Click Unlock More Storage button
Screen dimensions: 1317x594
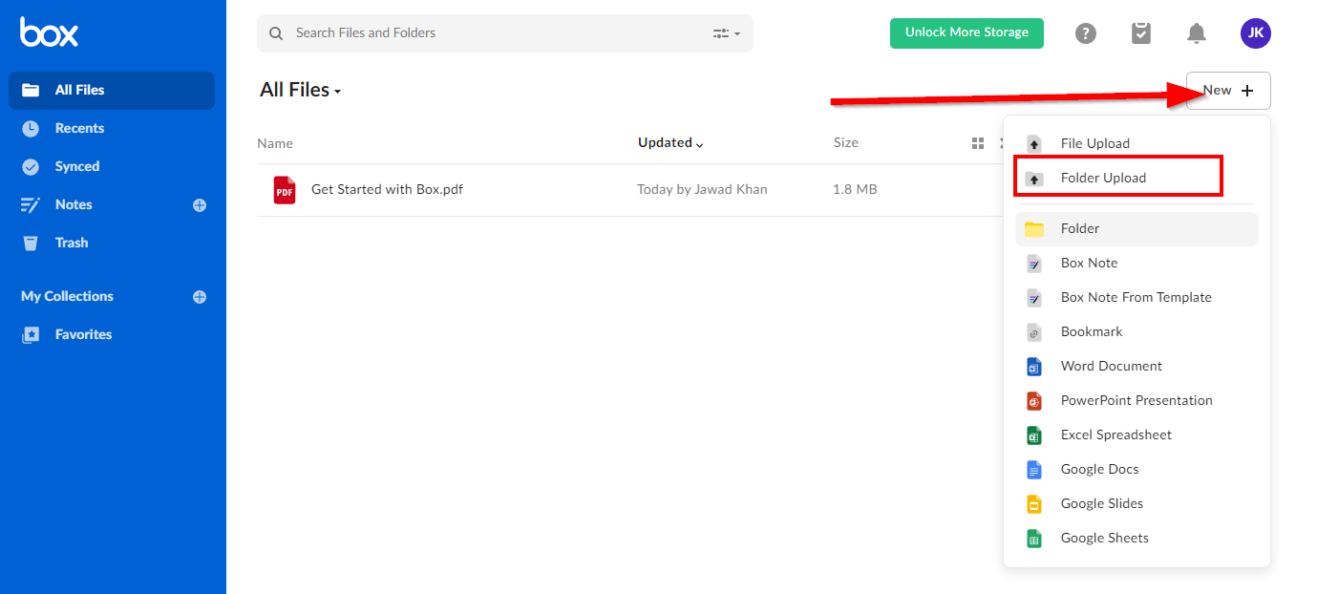point(967,32)
